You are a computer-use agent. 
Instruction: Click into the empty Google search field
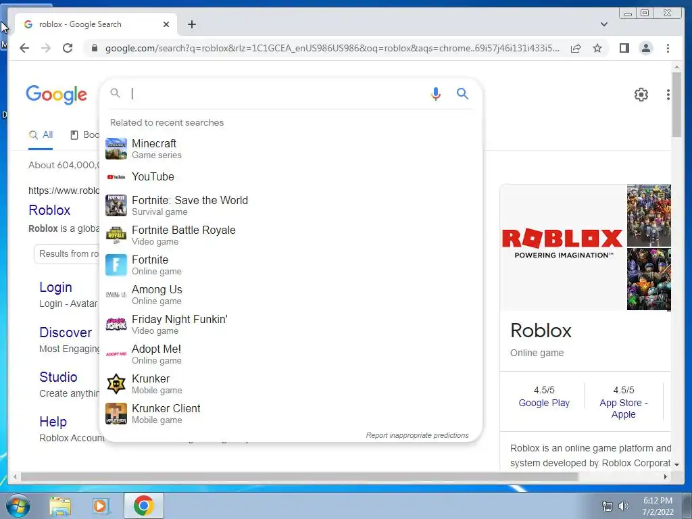(278, 93)
